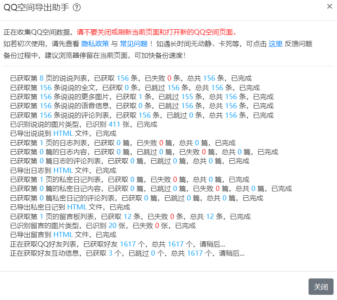337x300 pixels.
Task: Click the line about 说说的评论列表
Action: point(142,116)
